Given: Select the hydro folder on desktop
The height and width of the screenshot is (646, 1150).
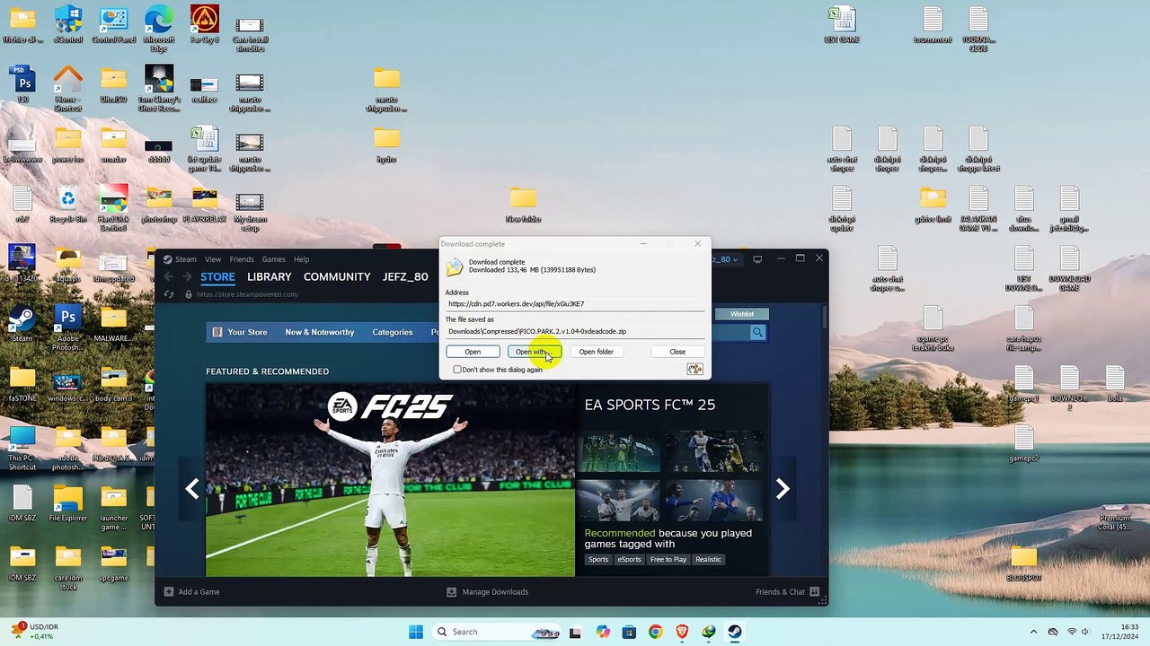Looking at the screenshot, I should pyautogui.click(x=386, y=145).
